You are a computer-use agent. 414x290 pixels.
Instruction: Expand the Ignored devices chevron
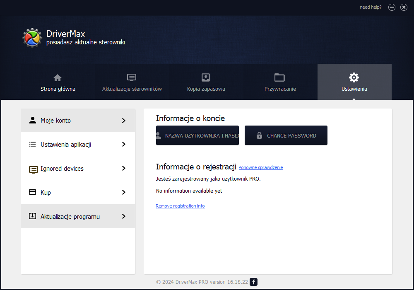[123, 168]
